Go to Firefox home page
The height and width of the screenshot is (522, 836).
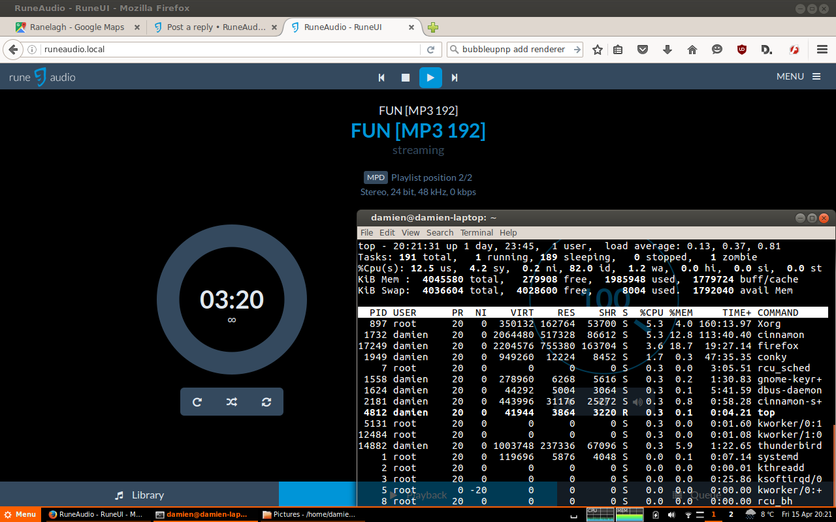coord(692,50)
